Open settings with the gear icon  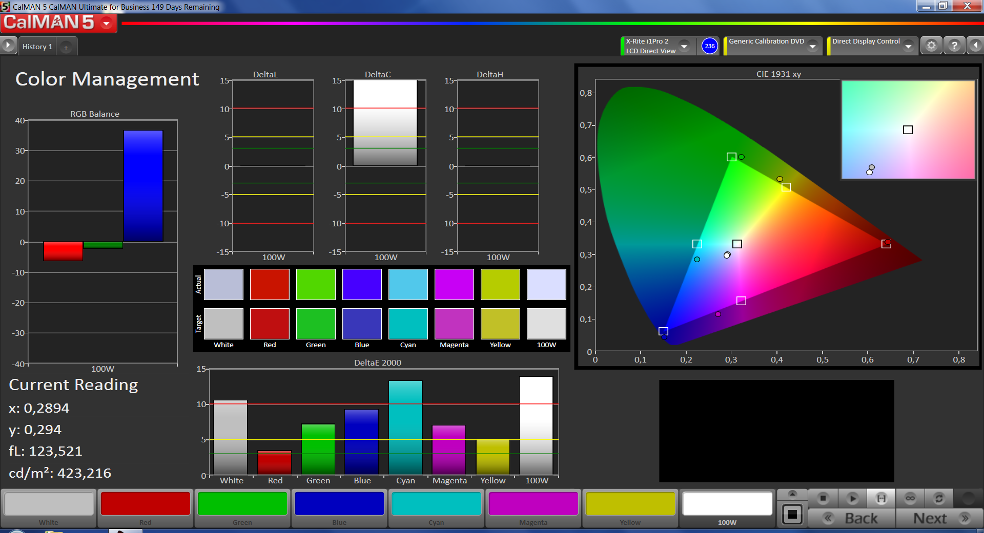(x=931, y=46)
